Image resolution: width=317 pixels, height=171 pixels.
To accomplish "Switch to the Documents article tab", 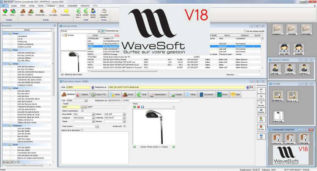I will [206, 94].
